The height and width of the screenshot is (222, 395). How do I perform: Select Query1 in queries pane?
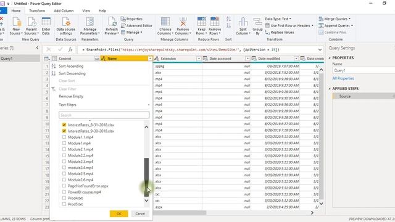point(20,59)
